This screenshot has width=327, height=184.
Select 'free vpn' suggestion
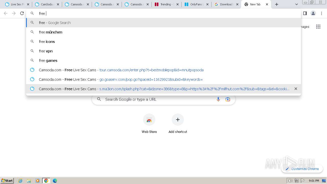163,51
